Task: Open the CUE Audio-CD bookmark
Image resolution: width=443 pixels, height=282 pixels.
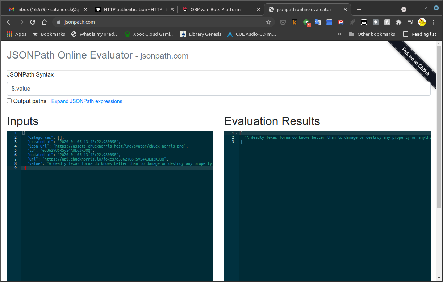Action: click(252, 34)
